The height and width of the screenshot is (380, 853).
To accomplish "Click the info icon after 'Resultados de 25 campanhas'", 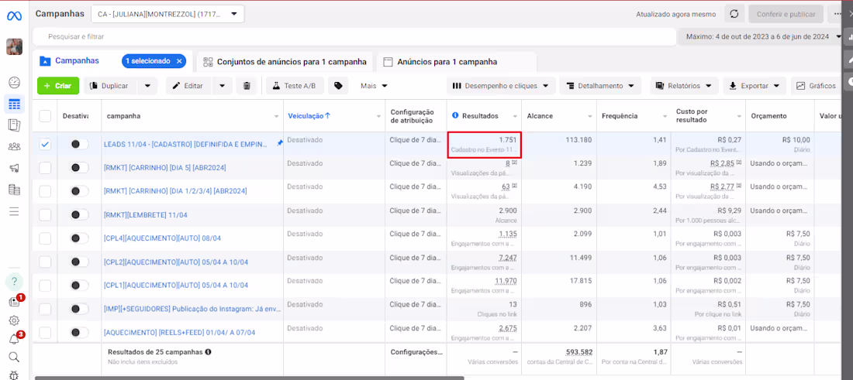I will pos(209,352).
